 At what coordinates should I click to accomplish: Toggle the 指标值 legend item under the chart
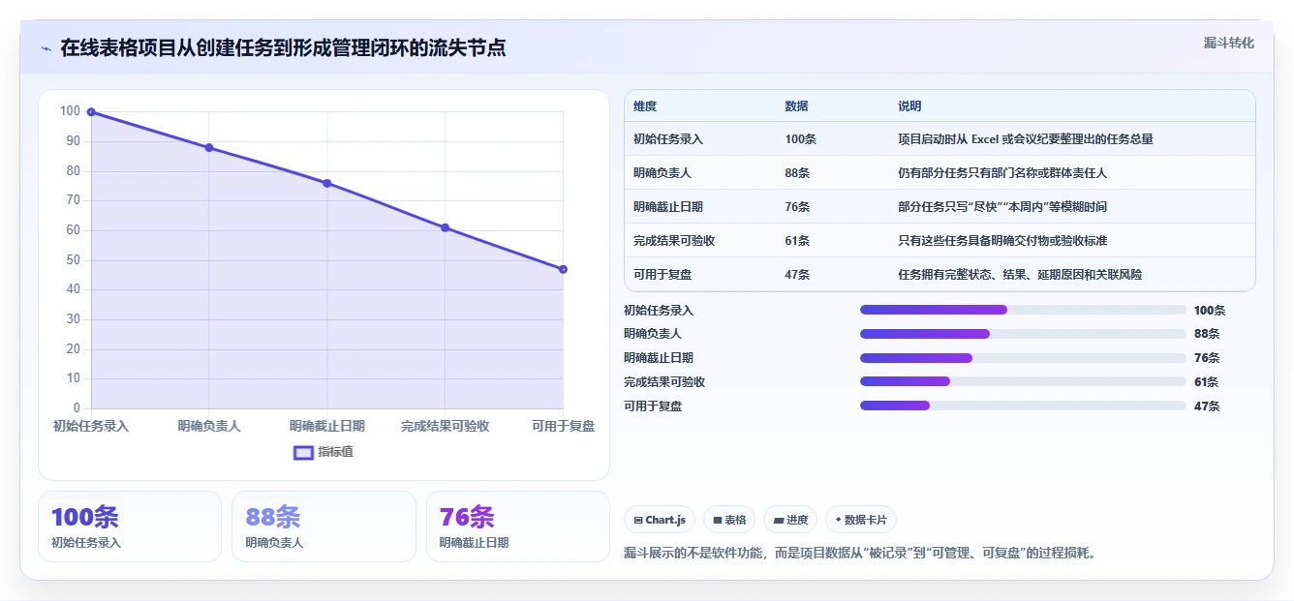point(323,452)
